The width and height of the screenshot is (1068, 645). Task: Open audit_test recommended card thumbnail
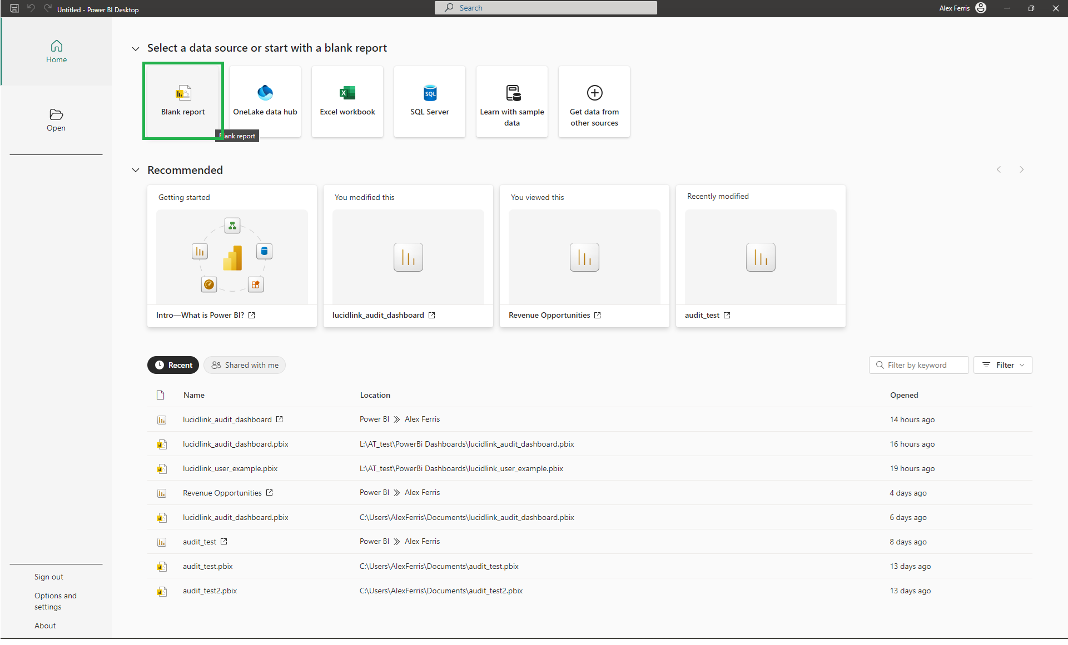point(761,257)
